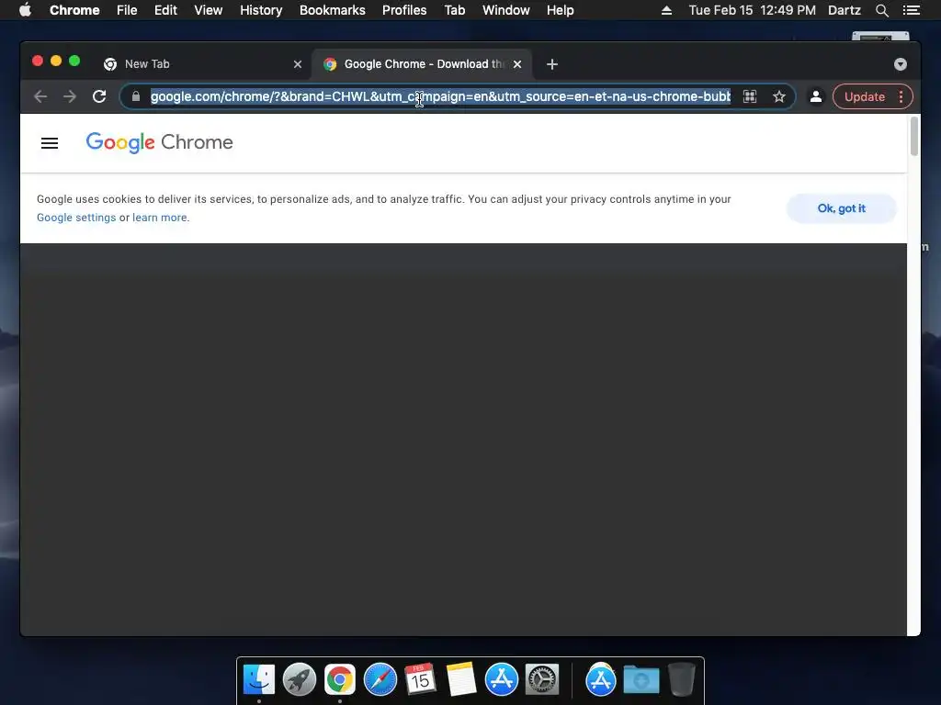Open the Downloads folder in the Dock
Viewport: 941px width, 705px height.
(641, 679)
